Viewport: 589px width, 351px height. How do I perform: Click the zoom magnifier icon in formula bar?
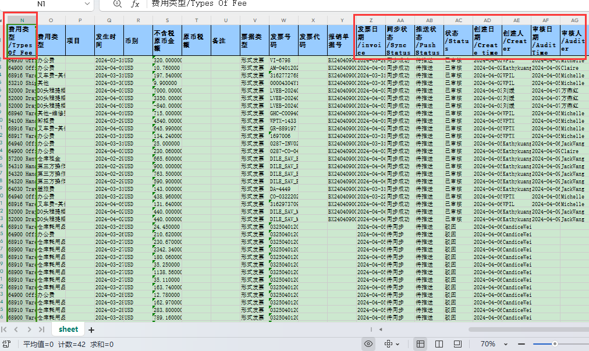(117, 3)
